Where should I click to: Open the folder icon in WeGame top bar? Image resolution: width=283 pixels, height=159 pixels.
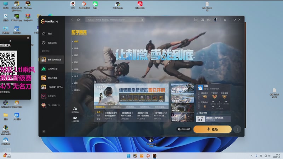pos(196,20)
